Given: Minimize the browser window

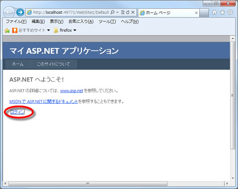Looking at the screenshot, I should [207, 3].
